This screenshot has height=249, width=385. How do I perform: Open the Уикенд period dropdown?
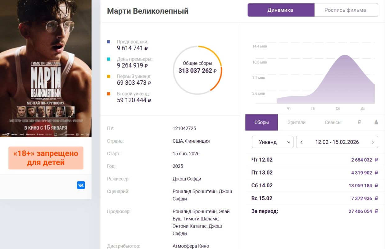(272, 142)
